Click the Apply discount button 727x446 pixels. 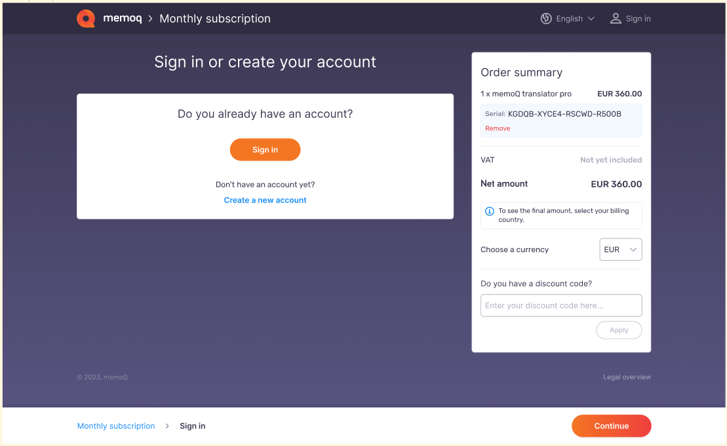click(x=619, y=330)
